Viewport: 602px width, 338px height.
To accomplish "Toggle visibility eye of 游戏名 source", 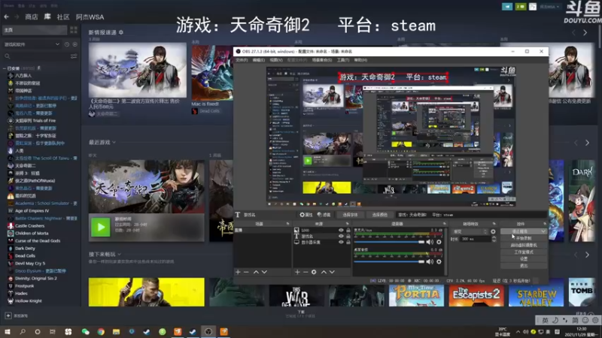I will click(x=341, y=236).
